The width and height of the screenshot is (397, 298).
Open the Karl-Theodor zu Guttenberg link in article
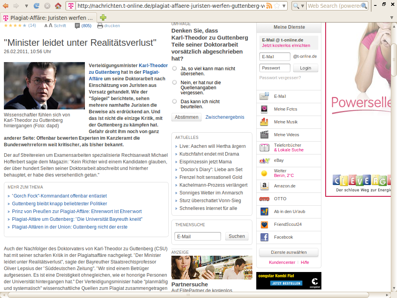(x=128, y=69)
